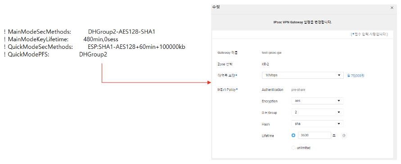This screenshot has height=164, width=401.
Task: Click the KR-2 zone value
Action: tap(265, 64)
